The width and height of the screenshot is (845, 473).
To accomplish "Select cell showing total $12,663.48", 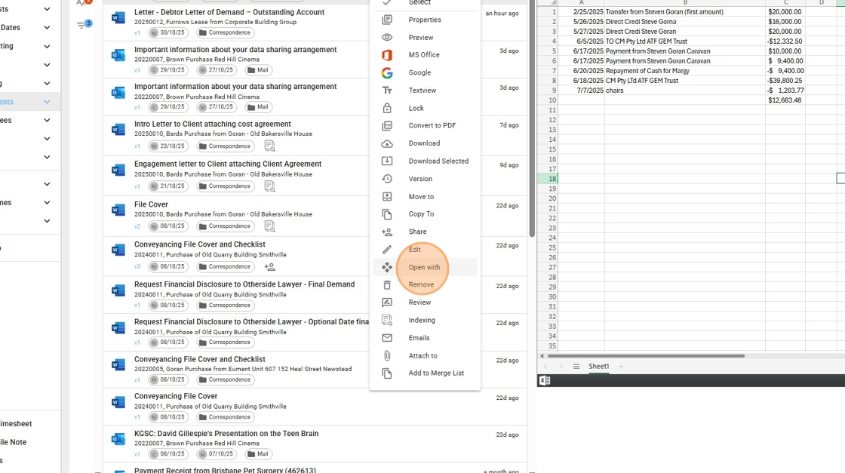I will point(785,100).
